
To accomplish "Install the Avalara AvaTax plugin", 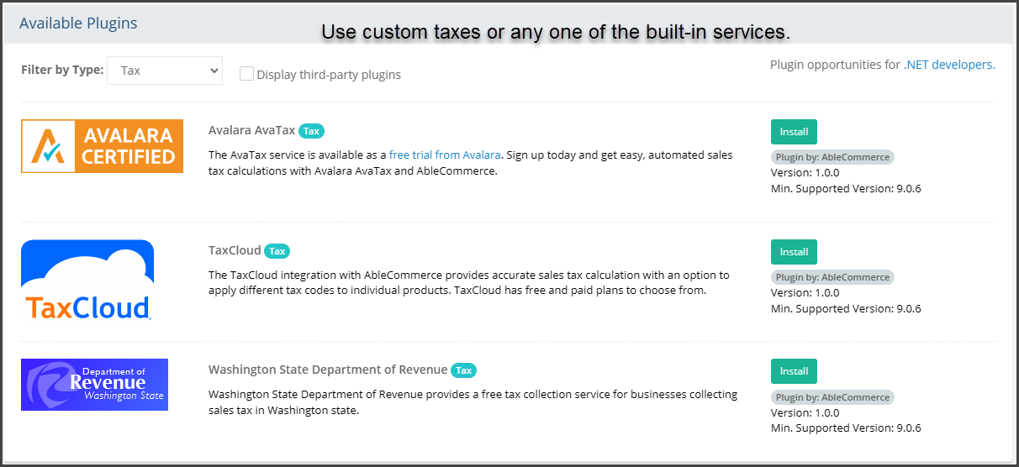I will [x=794, y=132].
